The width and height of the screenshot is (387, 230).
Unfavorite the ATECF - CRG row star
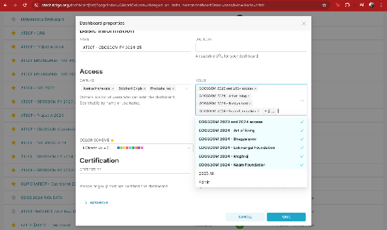coord(13,33)
